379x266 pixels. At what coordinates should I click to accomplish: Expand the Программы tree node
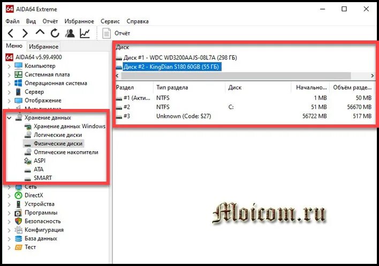tap(9, 213)
